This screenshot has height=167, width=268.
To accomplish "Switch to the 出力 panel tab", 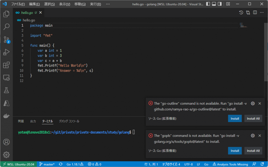I will pyautogui.click(x=33, y=121).
